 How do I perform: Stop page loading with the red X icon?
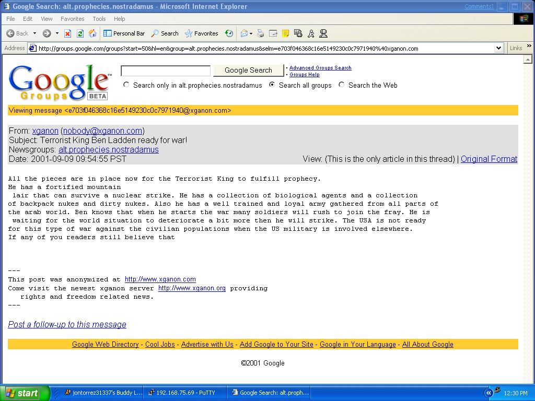pyautogui.click(x=67, y=33)
